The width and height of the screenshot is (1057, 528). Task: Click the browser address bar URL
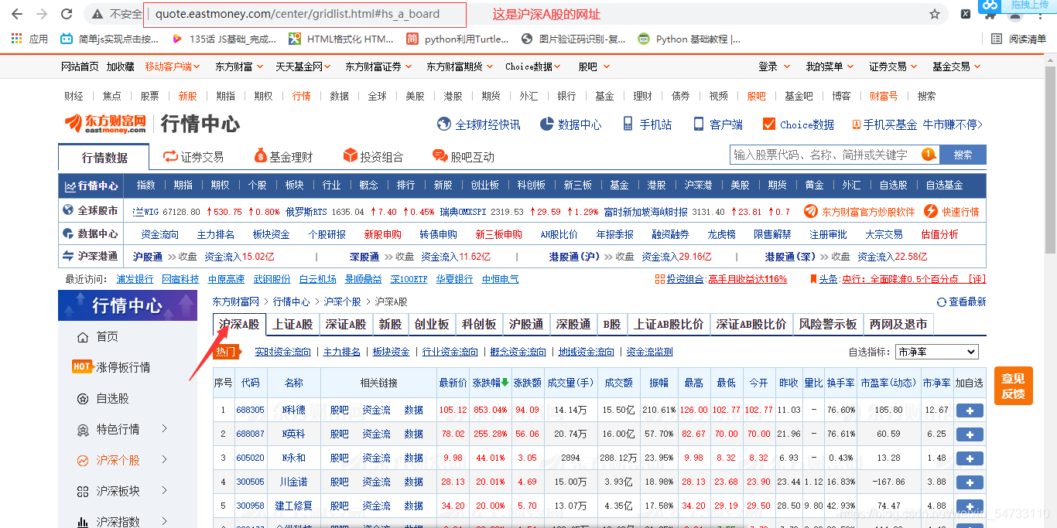tap(297, 14)
